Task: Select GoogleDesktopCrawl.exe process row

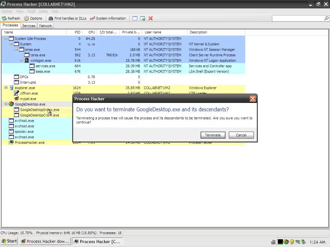Action: point(40,115)
